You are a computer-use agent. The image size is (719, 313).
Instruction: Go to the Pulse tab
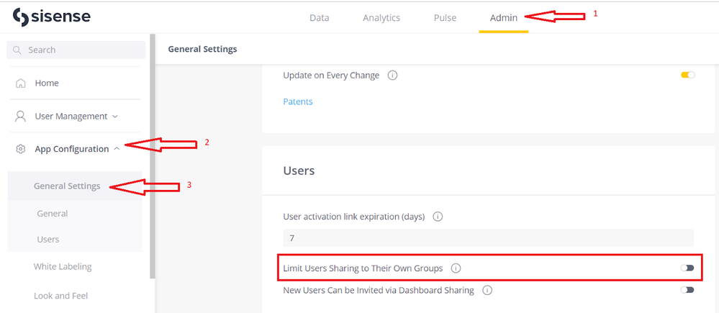[x=445, y=18]
